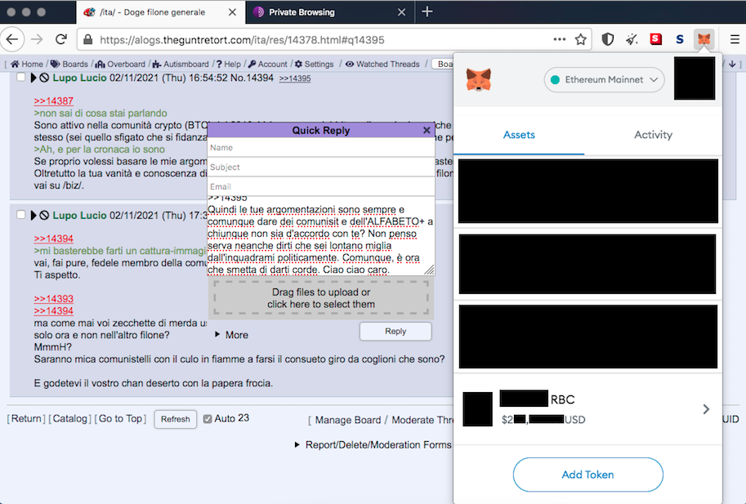Close the /ita/ Doge filone tab
This screenshot has width=746, height=504.
[232, 12]
